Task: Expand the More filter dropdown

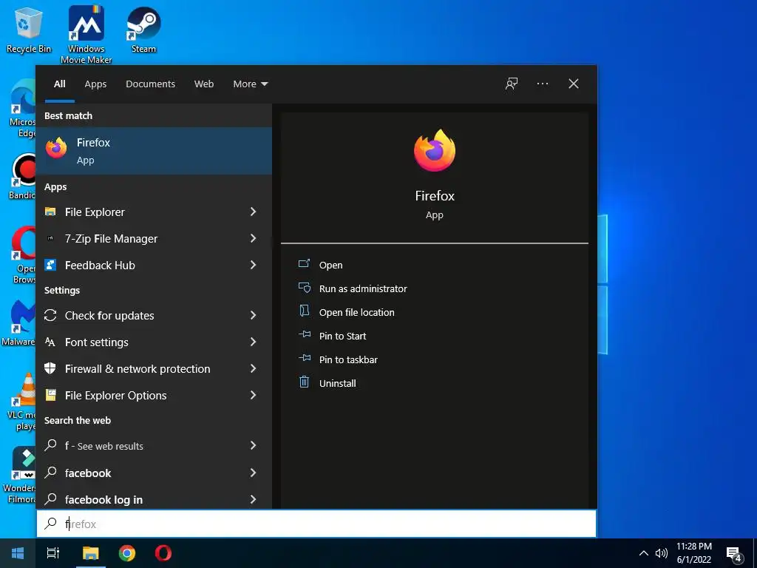Action: coord(250,84)
